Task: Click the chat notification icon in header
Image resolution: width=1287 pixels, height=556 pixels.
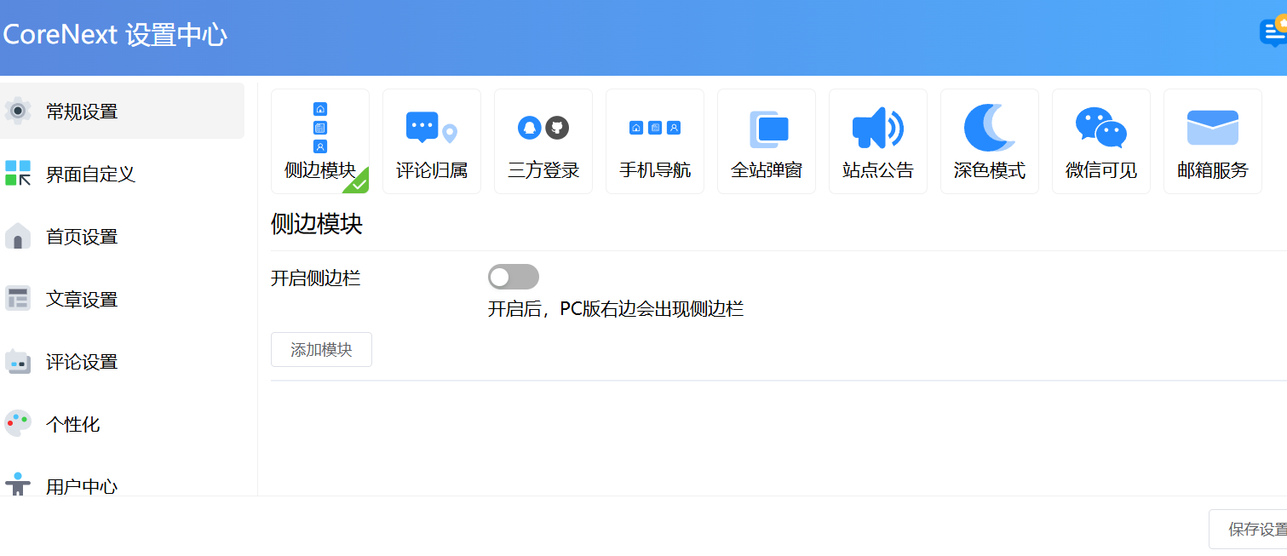Action: (x=1273, y=32)
